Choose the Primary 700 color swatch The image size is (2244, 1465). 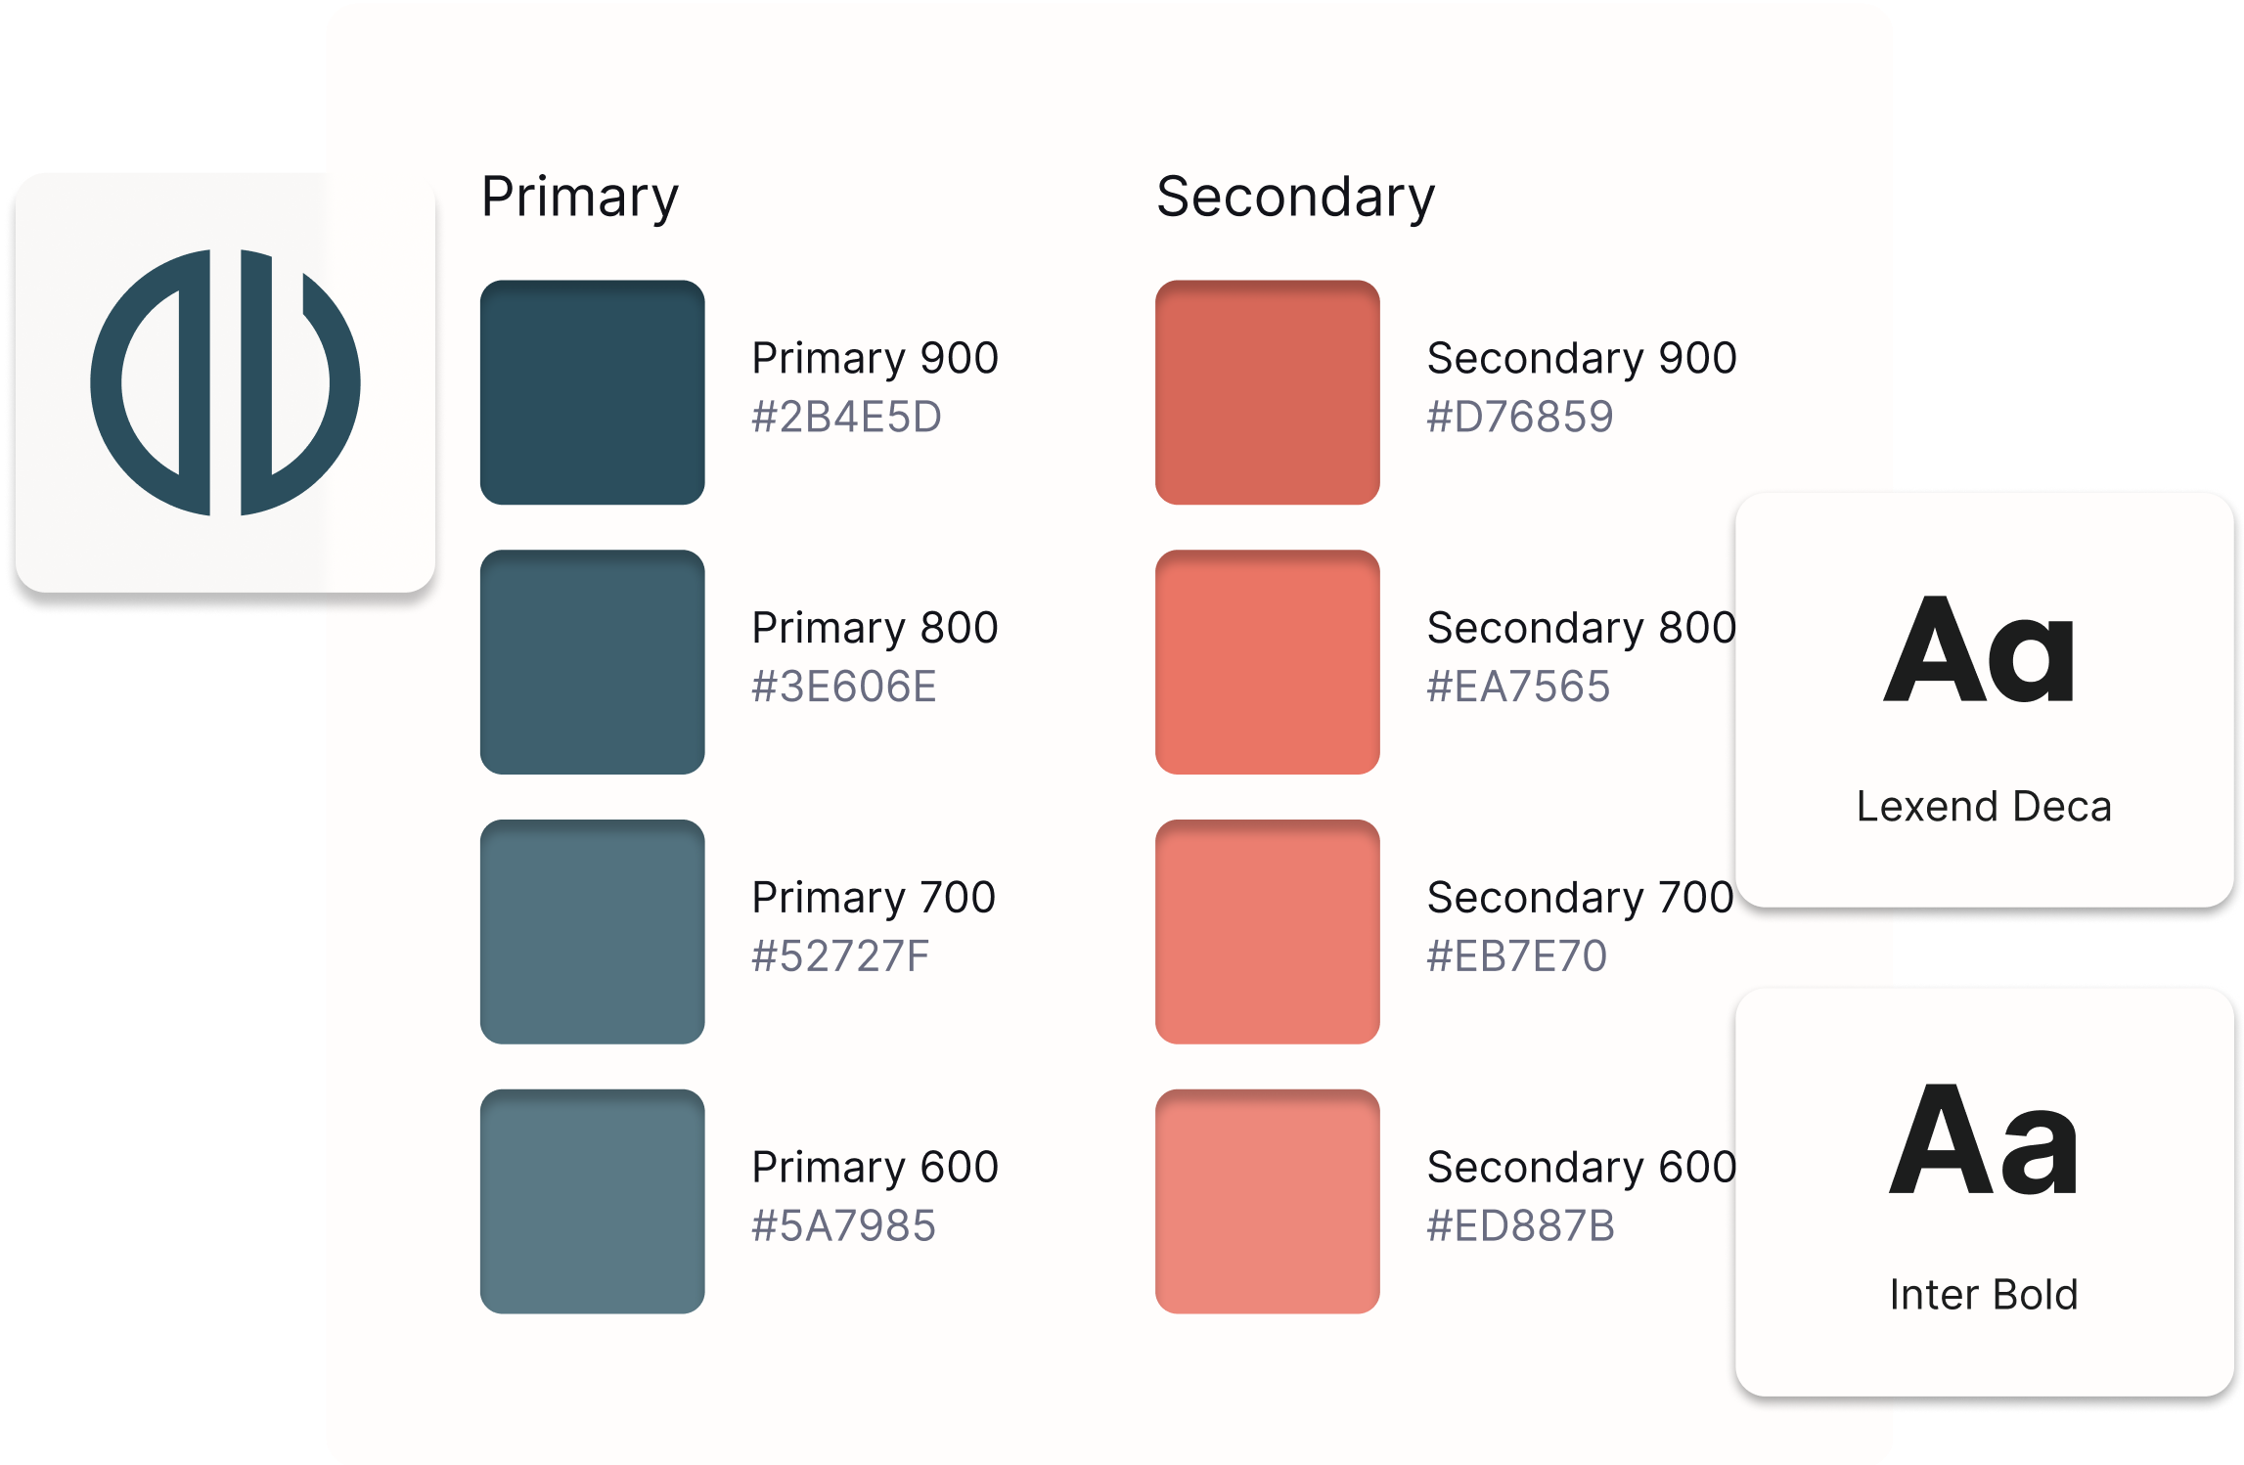pyautogui.click(x=592, y=932)
